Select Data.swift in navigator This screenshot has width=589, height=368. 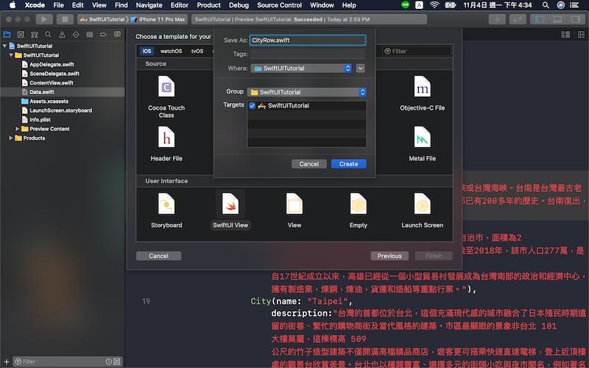[42, 92]
